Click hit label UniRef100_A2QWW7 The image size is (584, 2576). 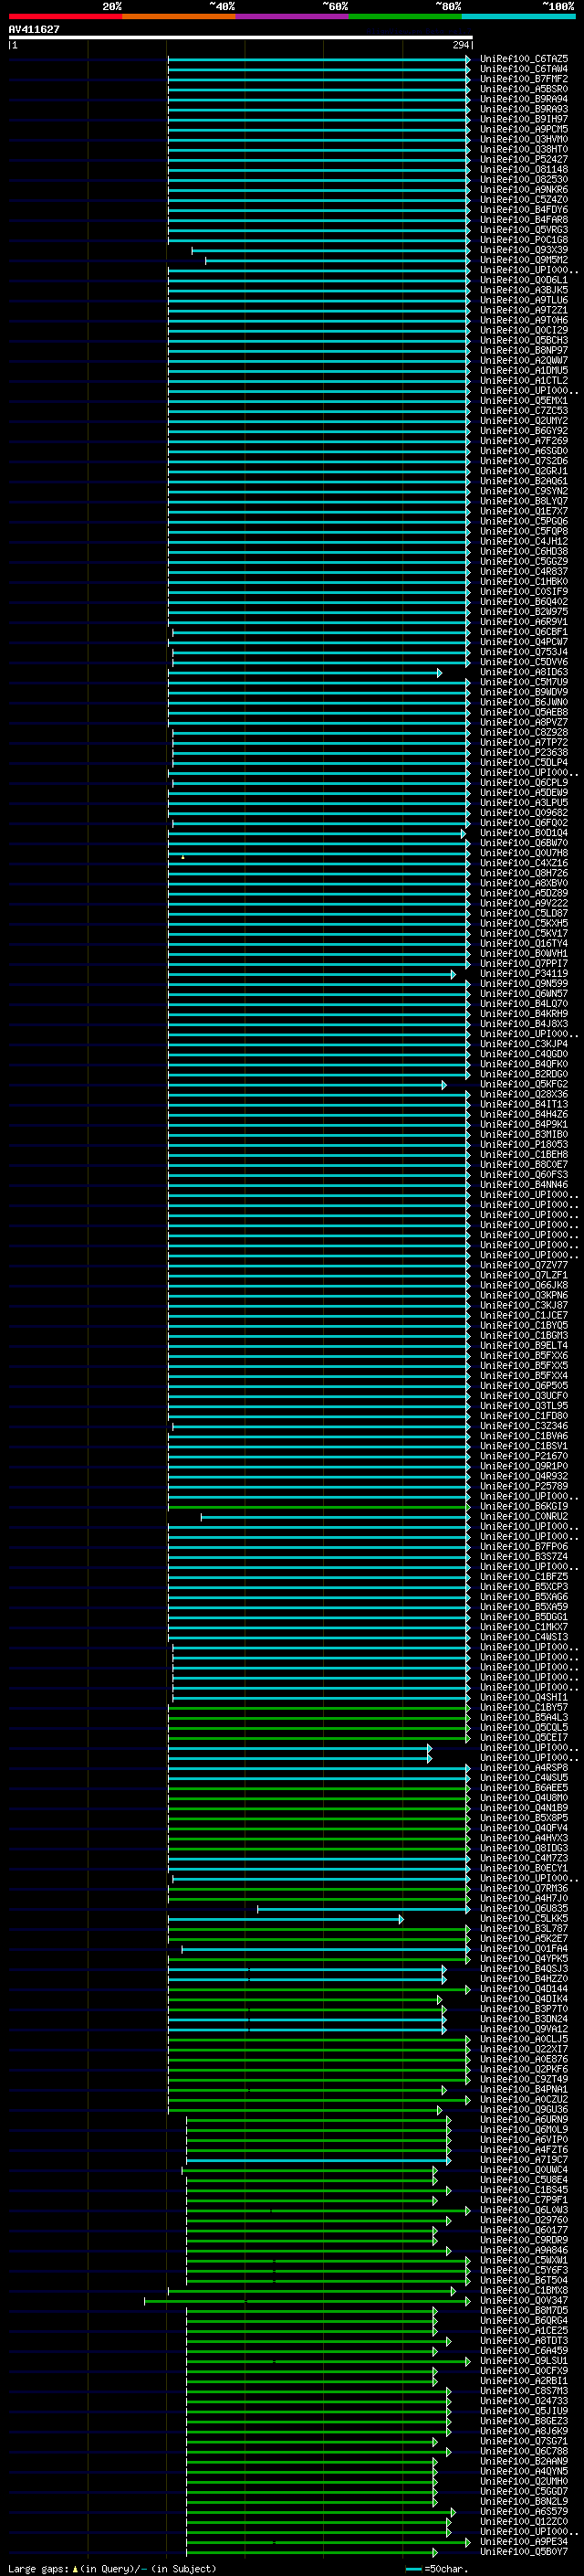524,360
